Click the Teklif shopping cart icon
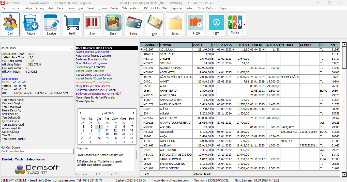 click(x=72, y=24)
